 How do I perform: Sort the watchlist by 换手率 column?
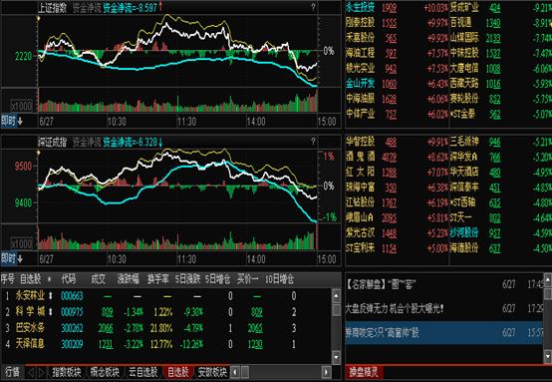tap(158, 279)
